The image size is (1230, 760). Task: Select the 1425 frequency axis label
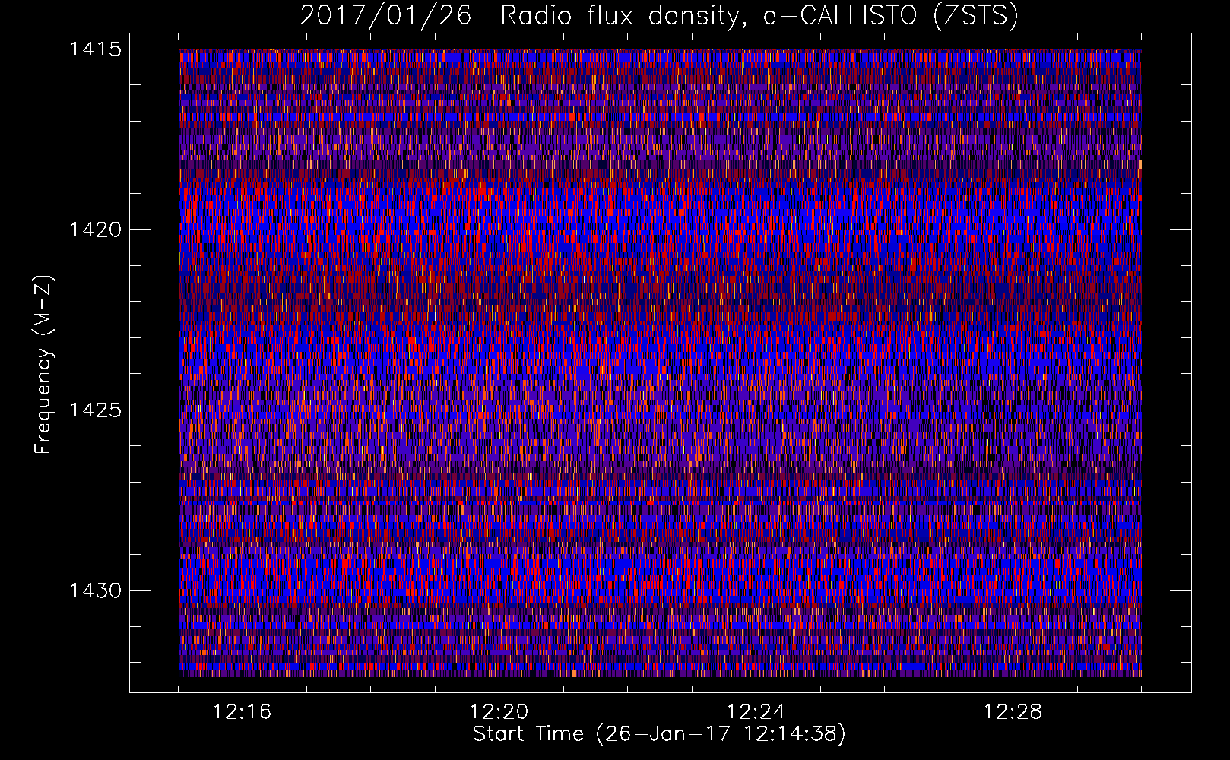click(x=95, y=410)
